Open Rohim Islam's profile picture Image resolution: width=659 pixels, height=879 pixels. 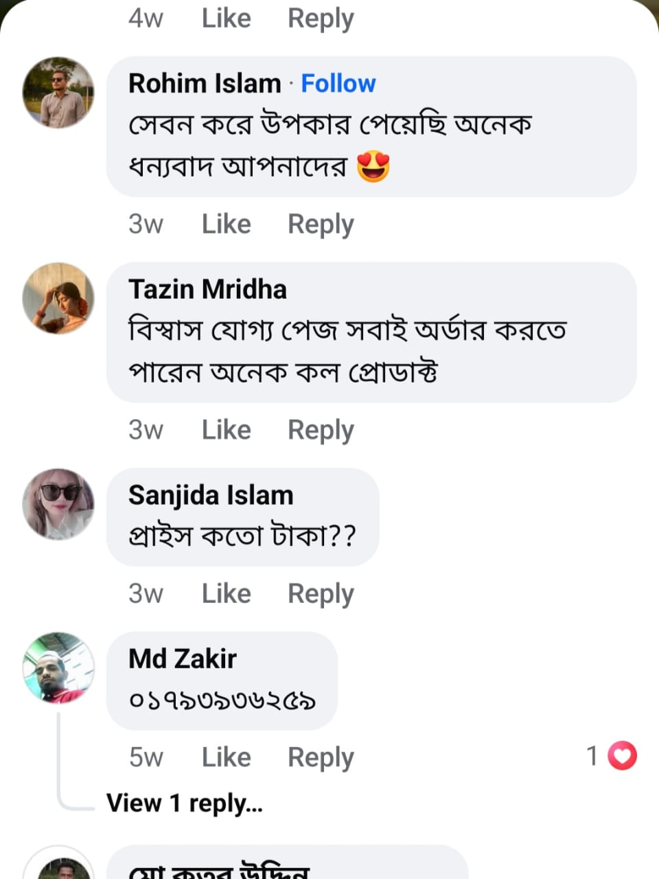click(58, 93)
